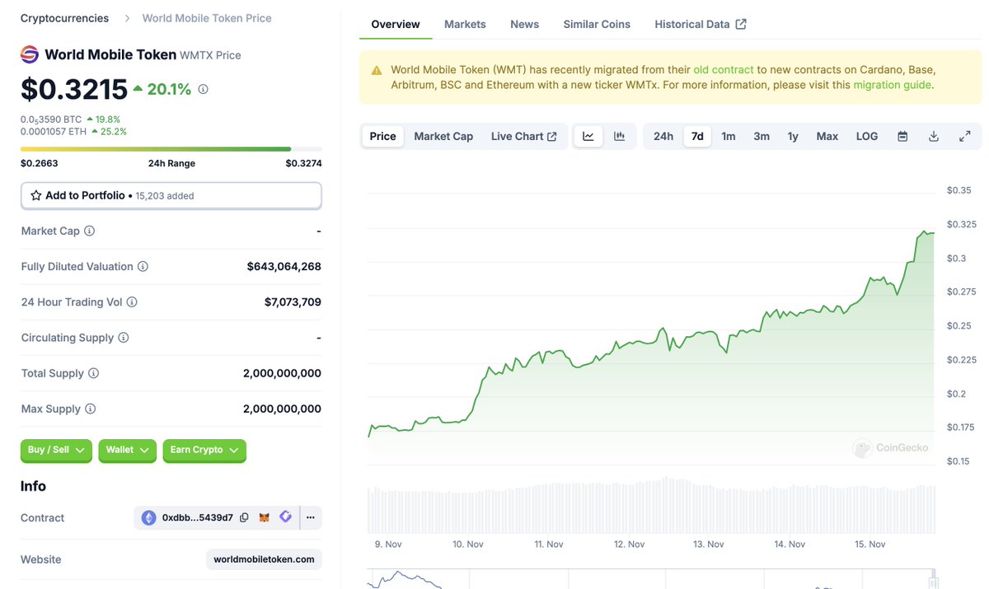The image size is (989, 589).
Task: Open the Buy / Sell dropdown
Action: tap(56, 451)
